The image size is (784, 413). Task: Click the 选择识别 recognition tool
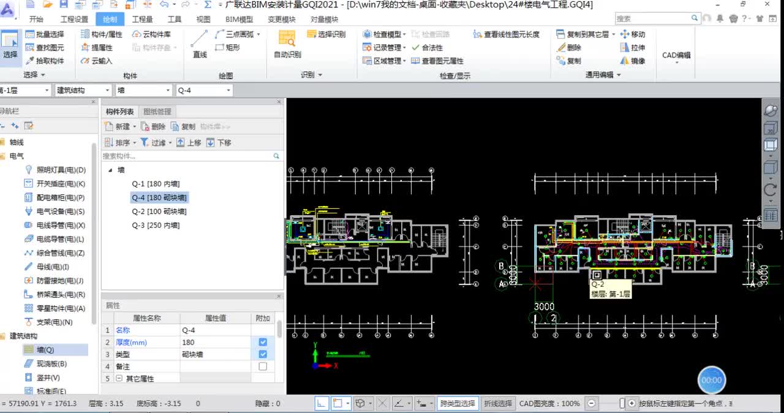point(326,34)
